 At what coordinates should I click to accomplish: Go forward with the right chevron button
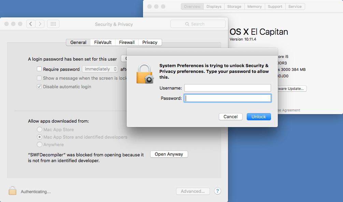pos(40,24)
